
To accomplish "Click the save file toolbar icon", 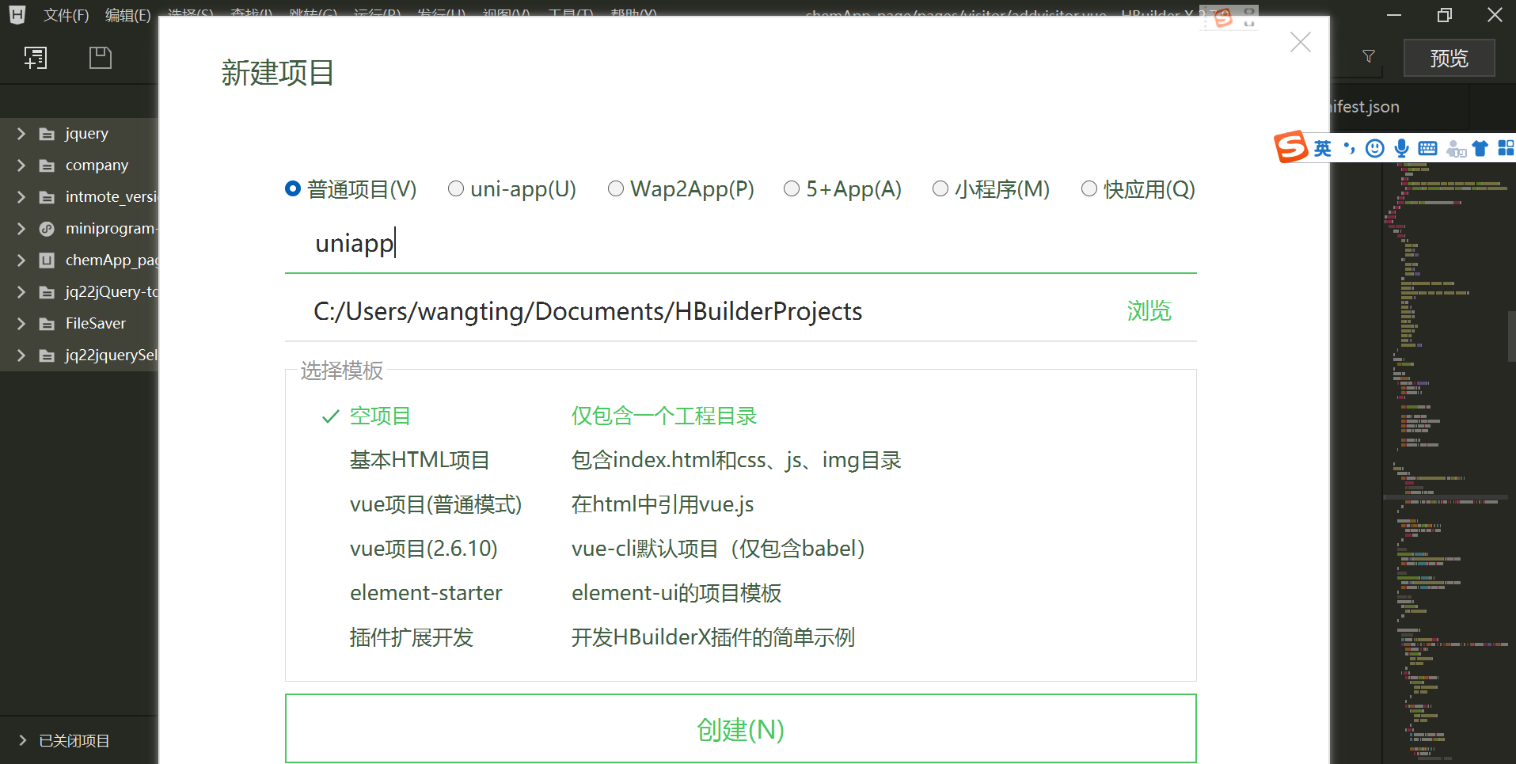I will [x=101, y=58].
